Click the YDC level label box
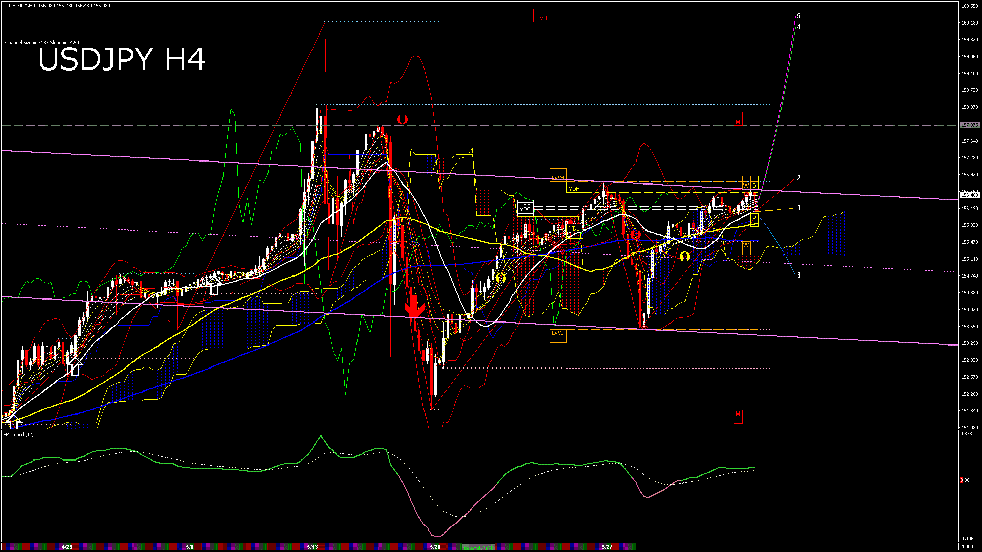 pos(525,208)
